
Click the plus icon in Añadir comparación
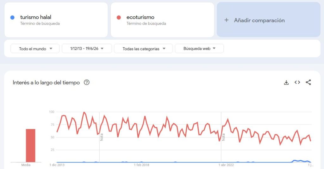pyautogui.click(x=227, y=20)
